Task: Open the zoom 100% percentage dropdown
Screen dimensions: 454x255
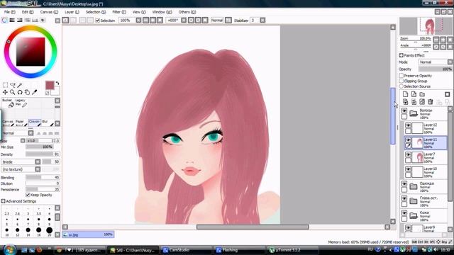Action: pos(138,21)
